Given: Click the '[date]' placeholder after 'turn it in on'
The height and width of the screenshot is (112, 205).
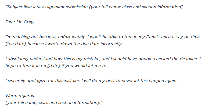Looking at the screenshot, I should (x=54, y=66).
